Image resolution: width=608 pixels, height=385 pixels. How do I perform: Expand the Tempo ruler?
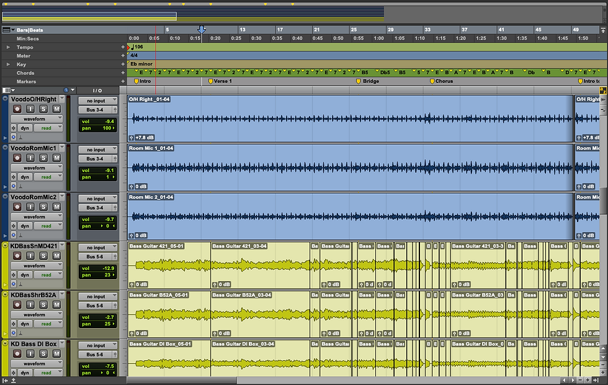pyautogui.click(x=8, y=47)
